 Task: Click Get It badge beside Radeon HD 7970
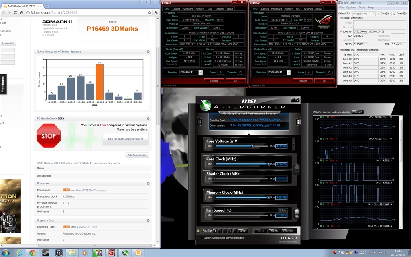coord(66,227)
